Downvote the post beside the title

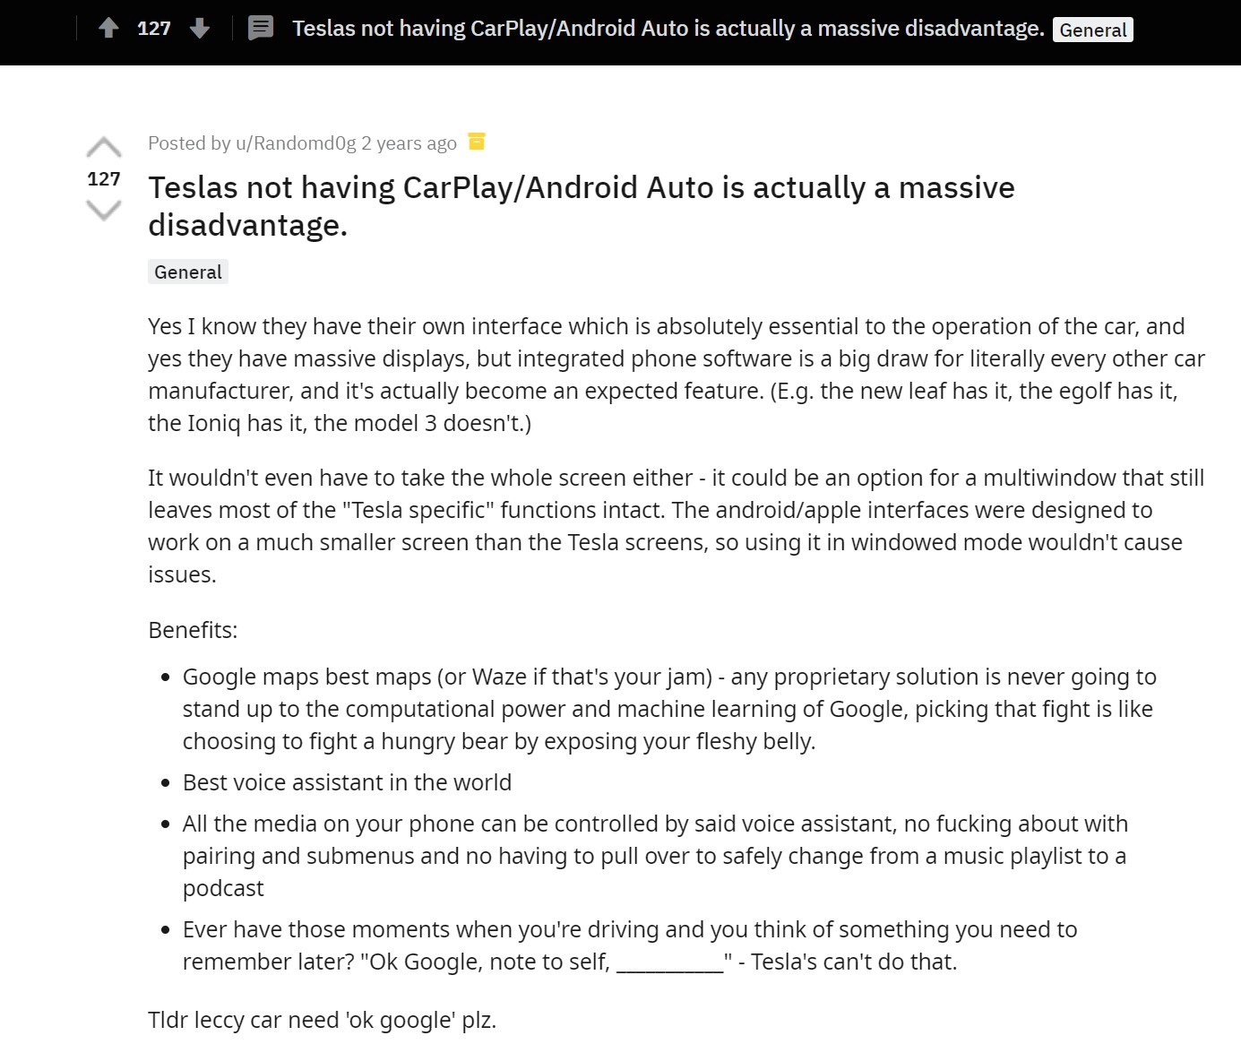click(104, 211)
